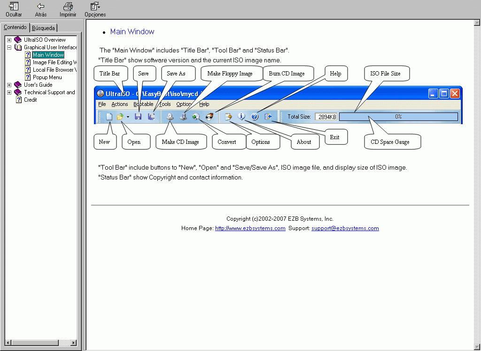The width and height of the screenshot is (481, 351).
Task: Click the Save icon in the pictured toolbar
Action: pyautogui.click(x=138, y=116)
